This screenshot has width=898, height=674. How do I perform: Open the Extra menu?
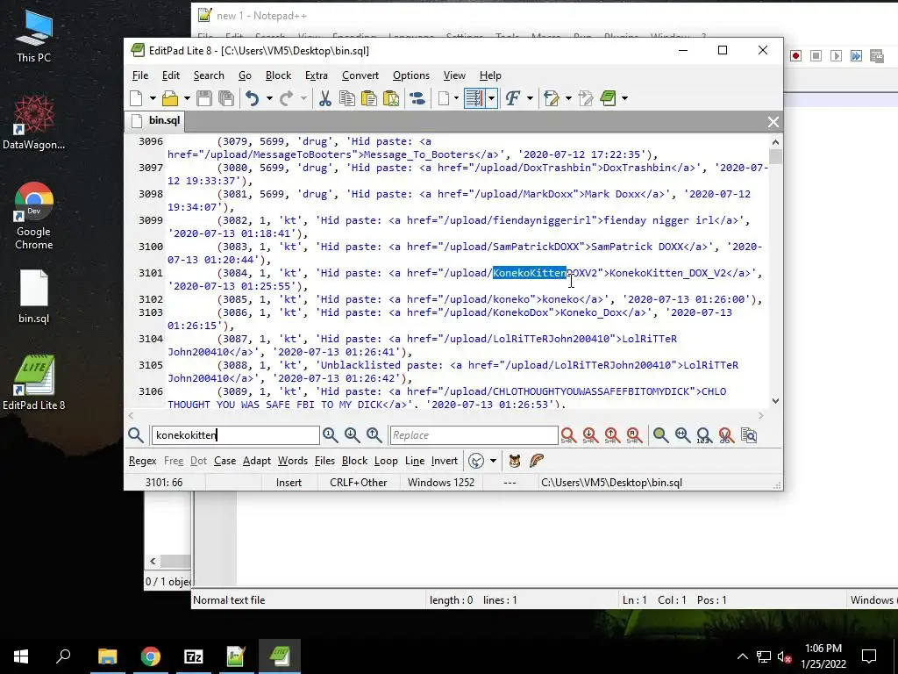point(316,75)
